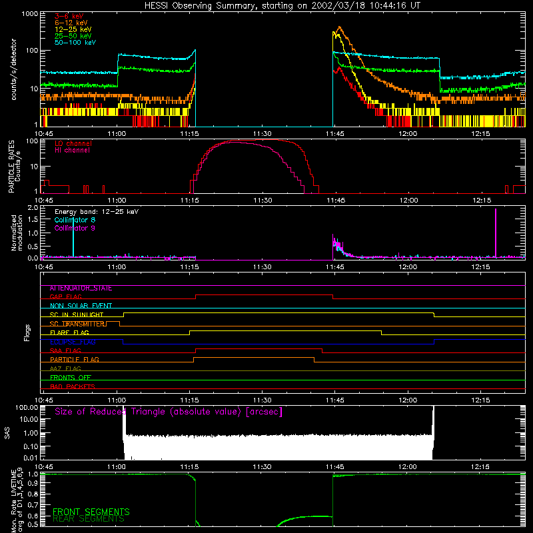Image resolution: width=533 pixels, height=533 pixels.
Task: Click the Normalized modulation axis label
Action: [x=17, y=233]
